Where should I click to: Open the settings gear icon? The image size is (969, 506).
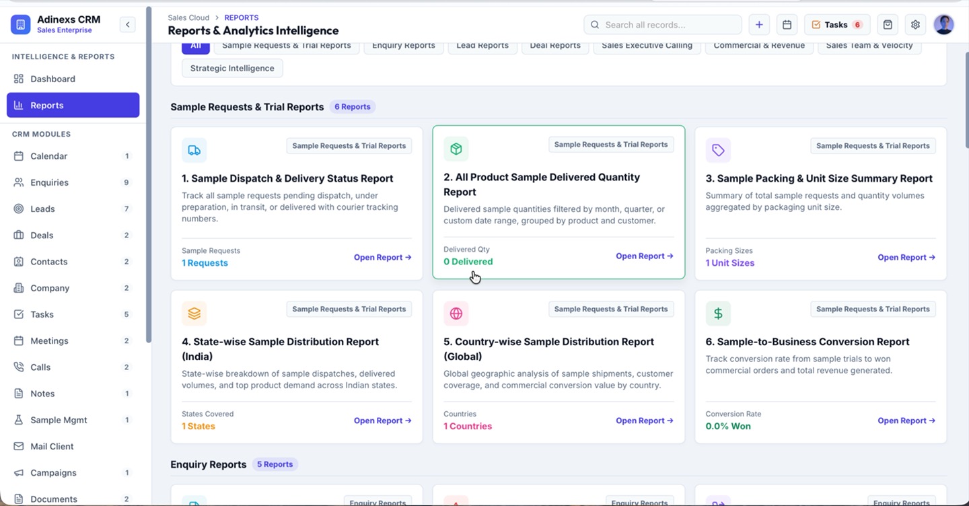pyautogui.click(x=915, y=25)
